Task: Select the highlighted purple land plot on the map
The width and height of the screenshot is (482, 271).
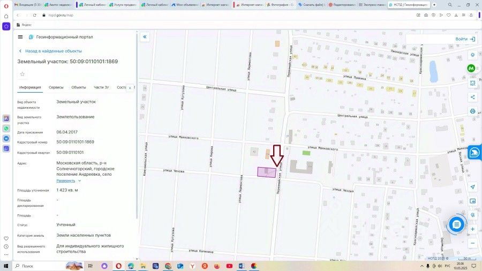Action: [x=267, y=172]
